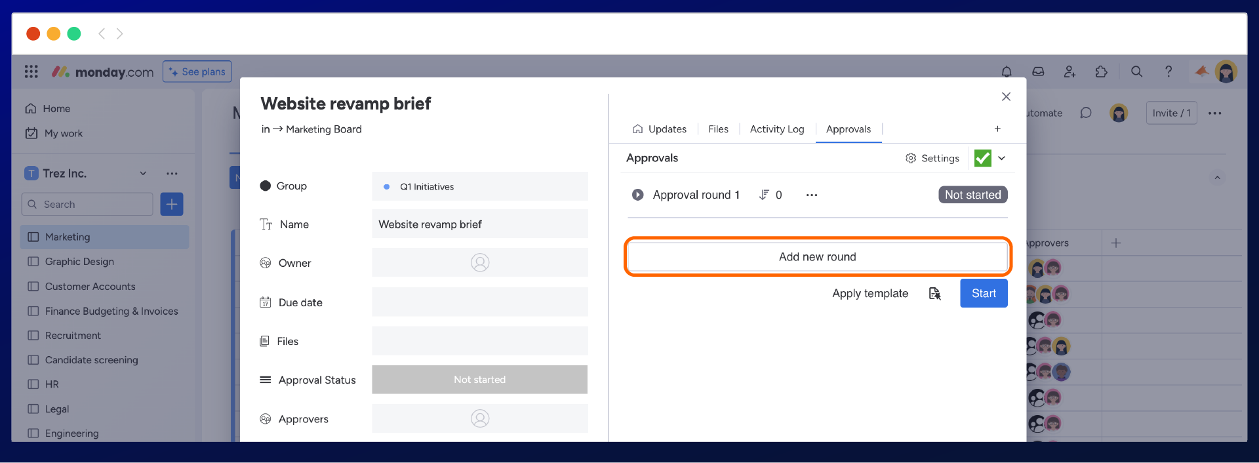The height and width of the screenshot is (463, 1259).
Task: Click the browser back arrow
Action: [x=102, y=33]
